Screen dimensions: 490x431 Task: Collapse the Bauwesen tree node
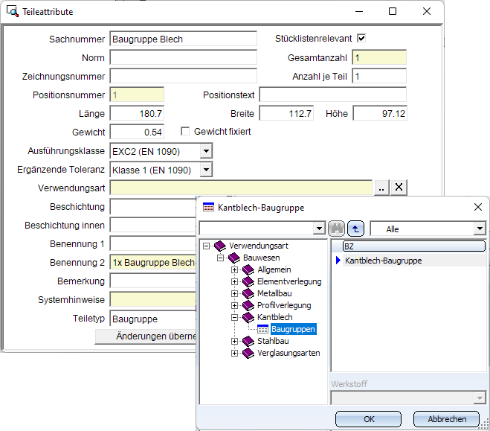(221, 258)
